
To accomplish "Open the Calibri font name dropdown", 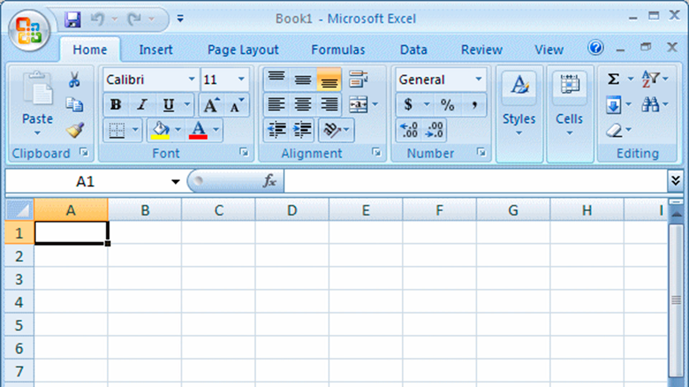I will coord(192,79).
